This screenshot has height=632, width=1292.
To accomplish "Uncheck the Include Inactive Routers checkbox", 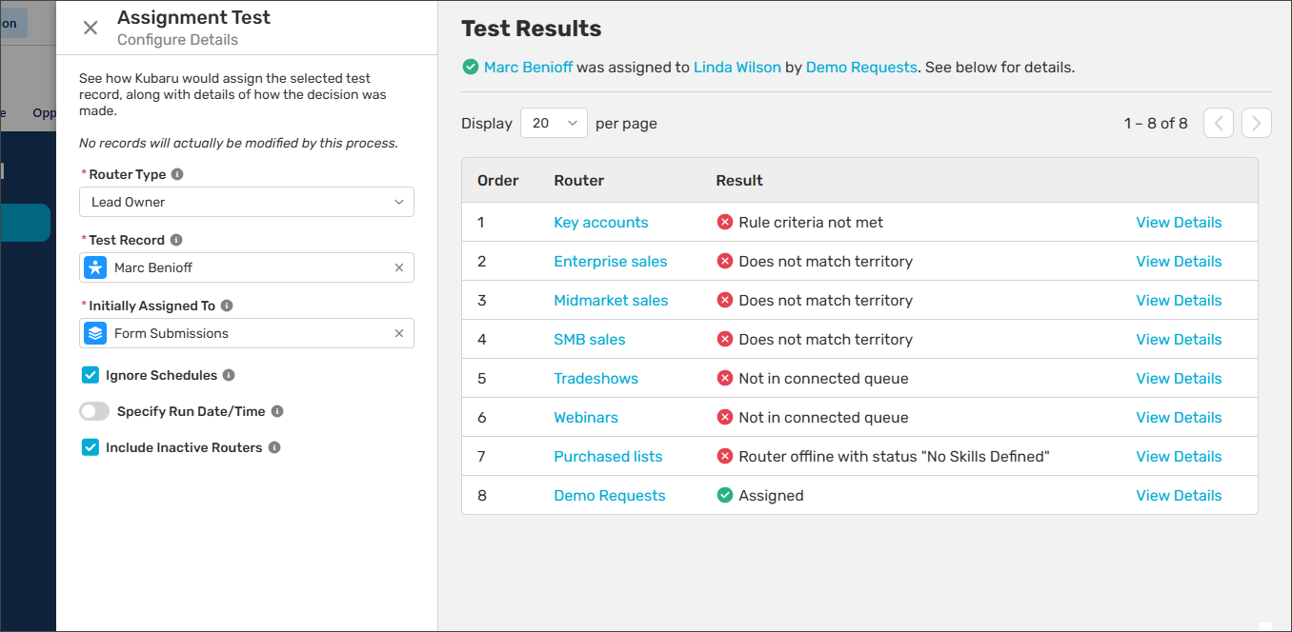I will (x=91, y=447).
